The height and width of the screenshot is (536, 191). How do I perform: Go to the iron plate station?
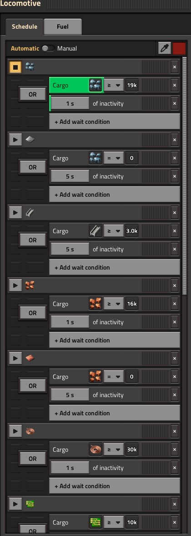point(15,139)
